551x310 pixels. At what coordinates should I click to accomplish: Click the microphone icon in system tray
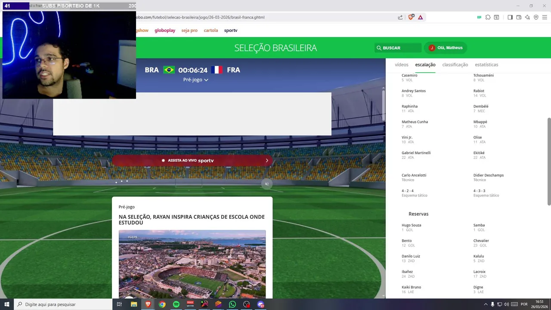pyautogui.click(x=492, y=304)
